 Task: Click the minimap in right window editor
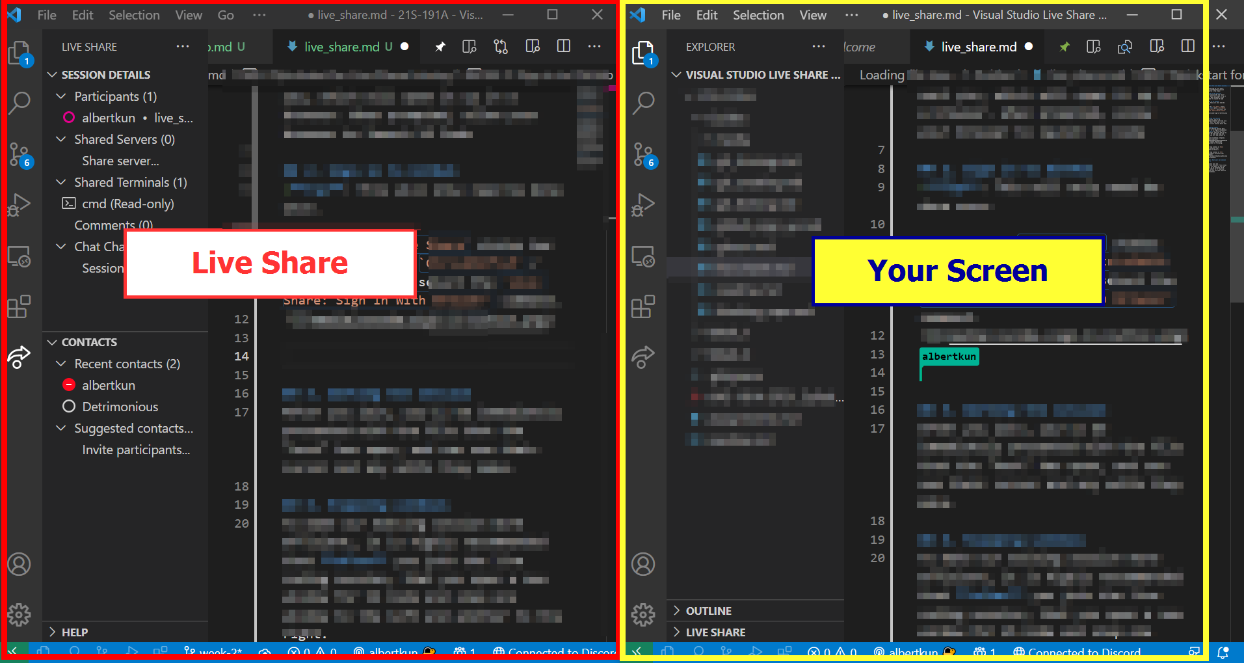click(1218, 130)
